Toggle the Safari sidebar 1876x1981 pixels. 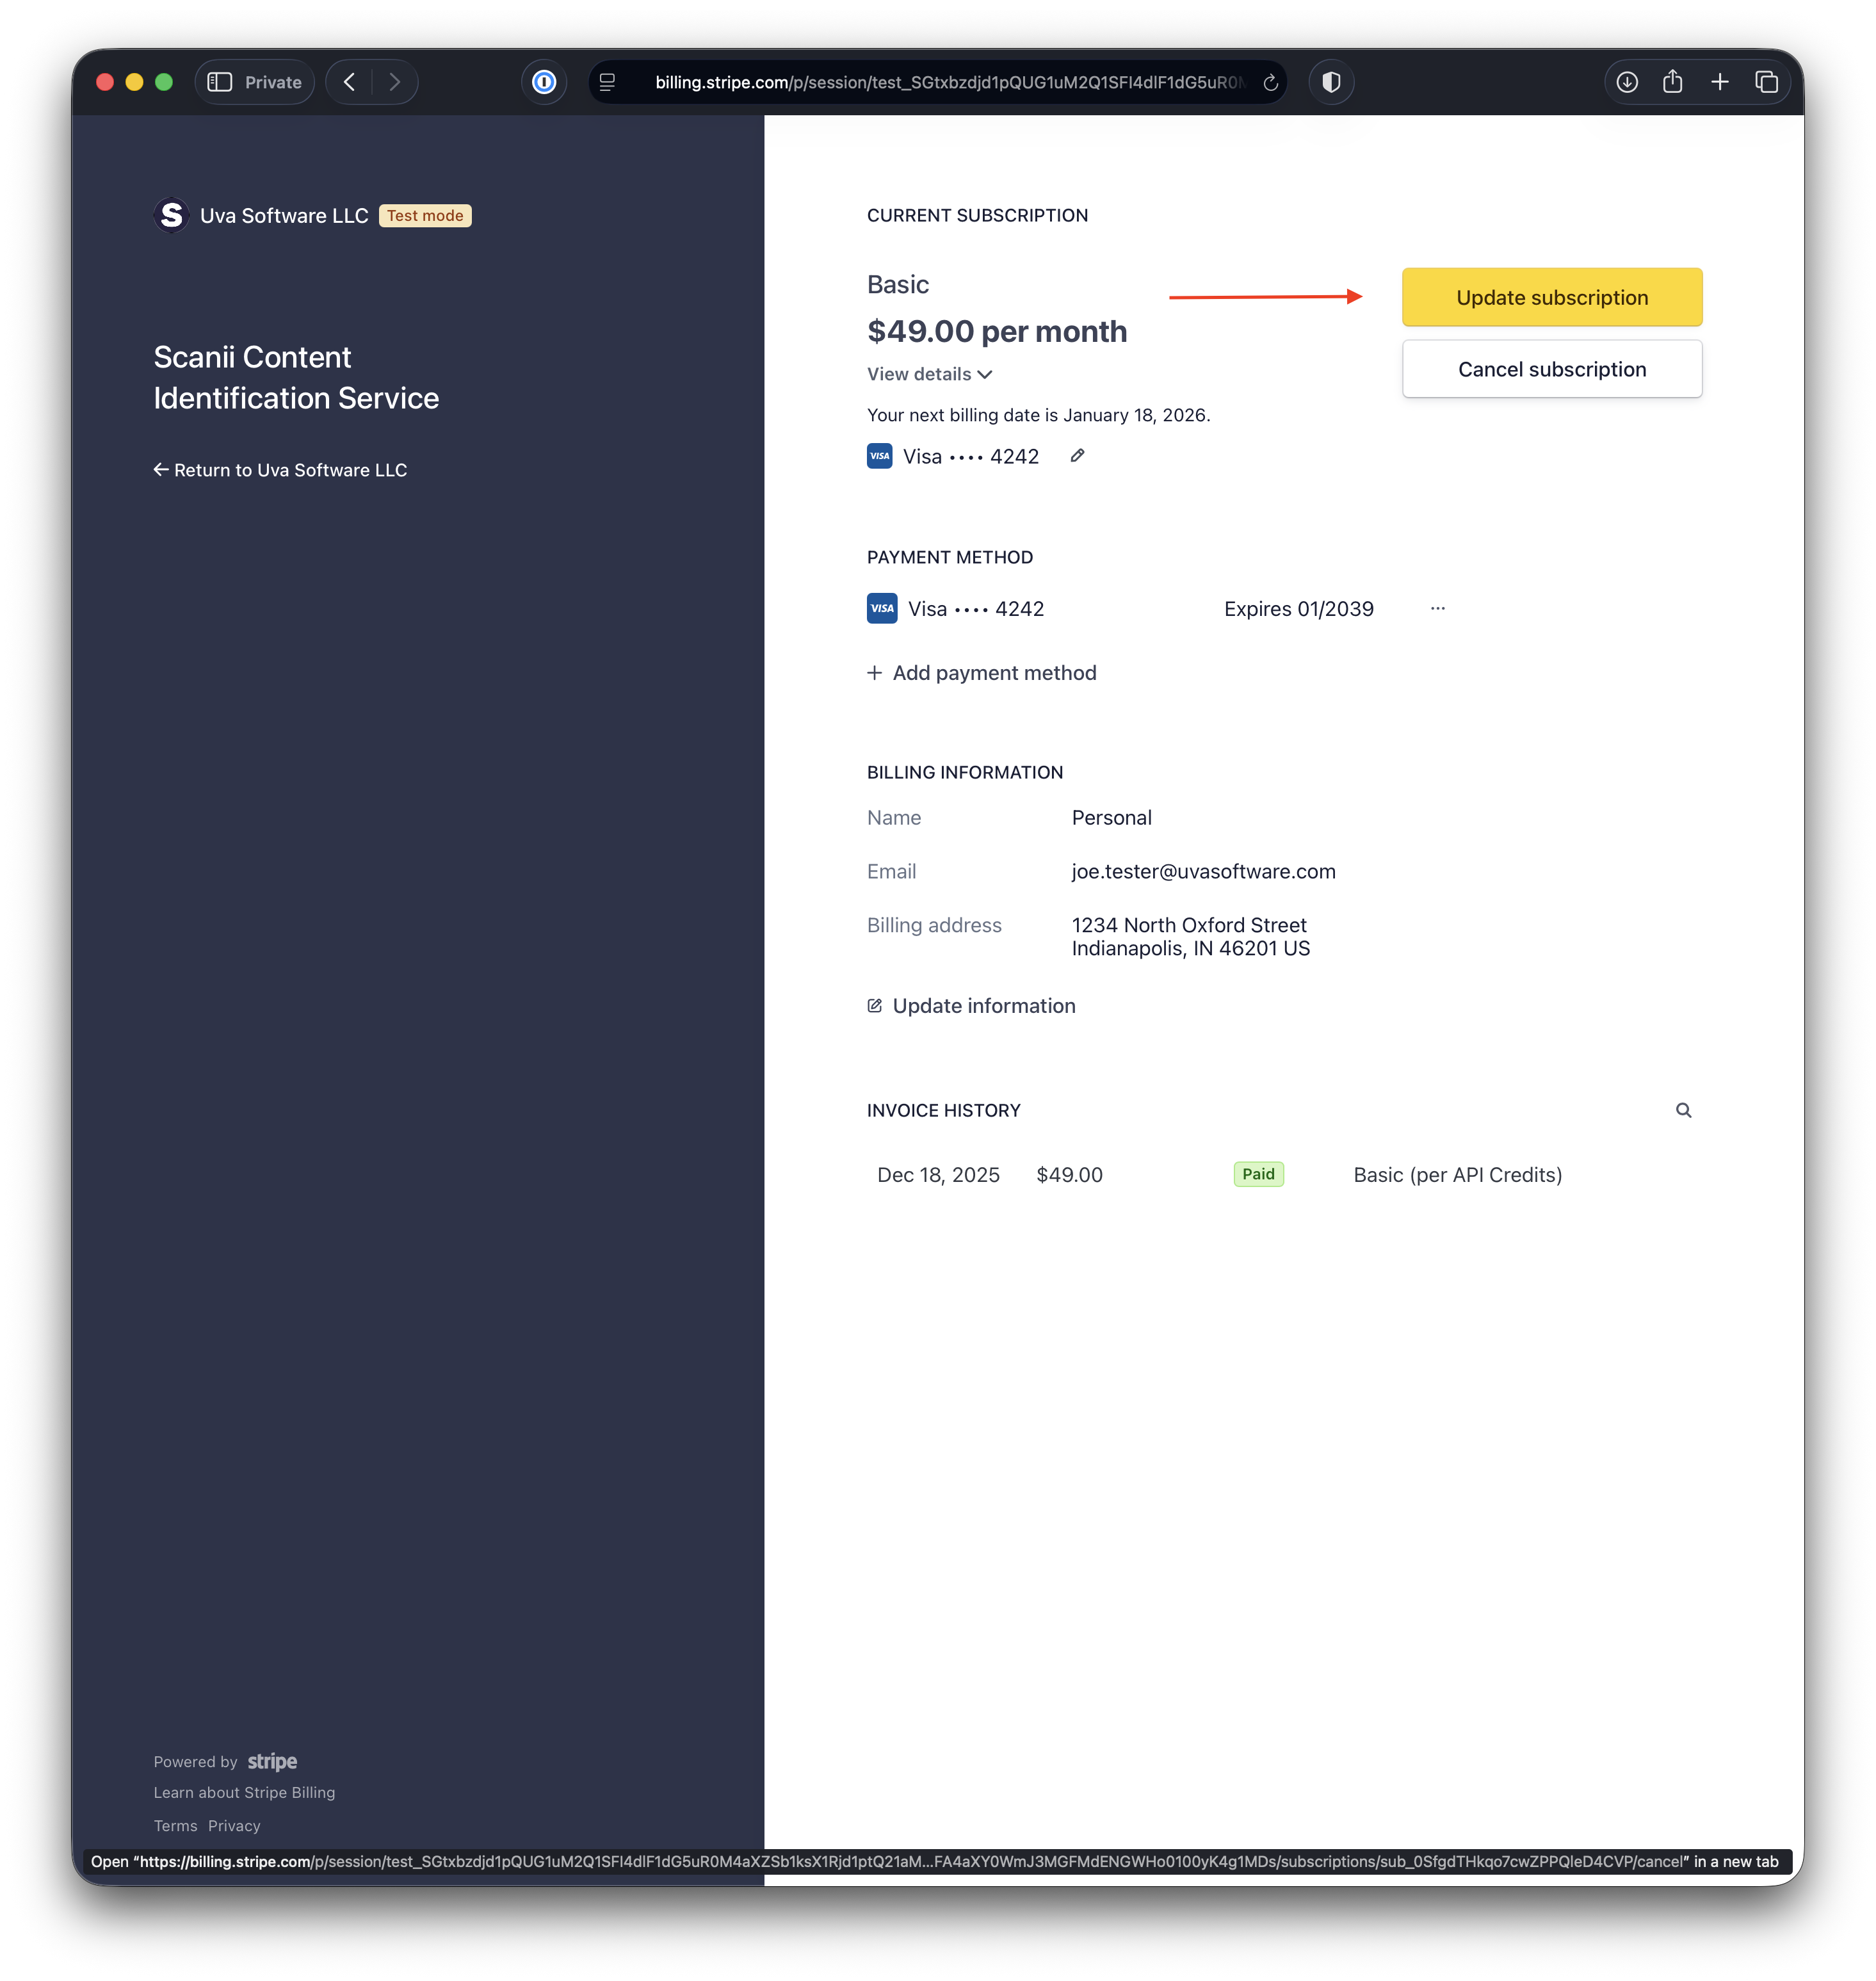coord(220,82)
